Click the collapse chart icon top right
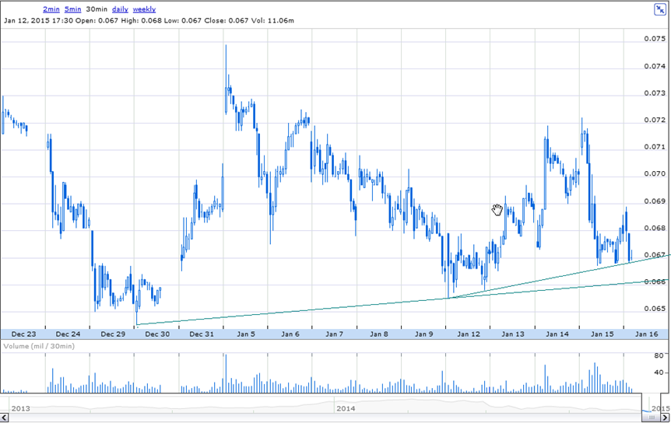 [x=660, y=9]
